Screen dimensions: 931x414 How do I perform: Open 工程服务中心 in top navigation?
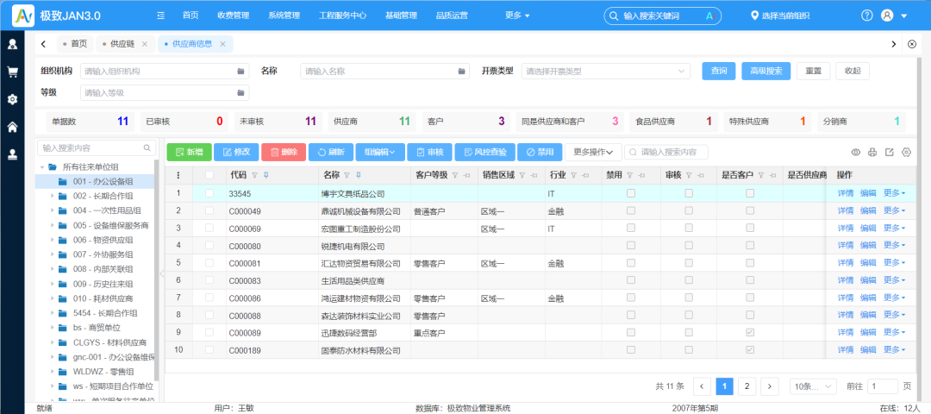click(342, 16)
